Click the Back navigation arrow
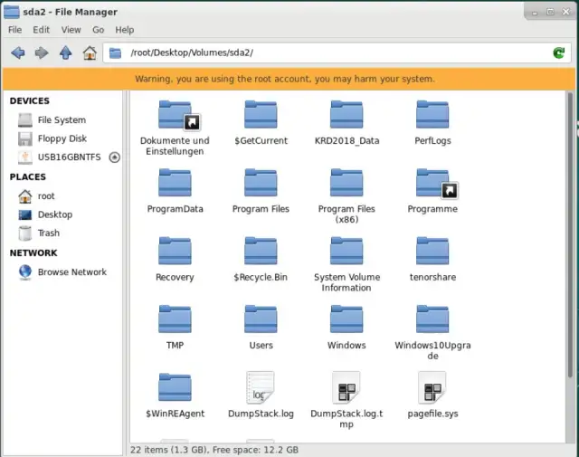579x457 pixels. (17, 53)
